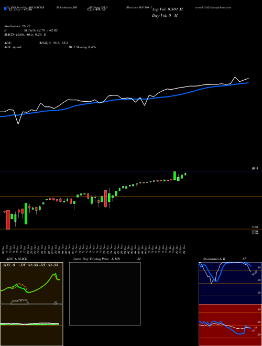The image size is (262, 346).
Task: Select the MACD values line
Action: point(25,35)
